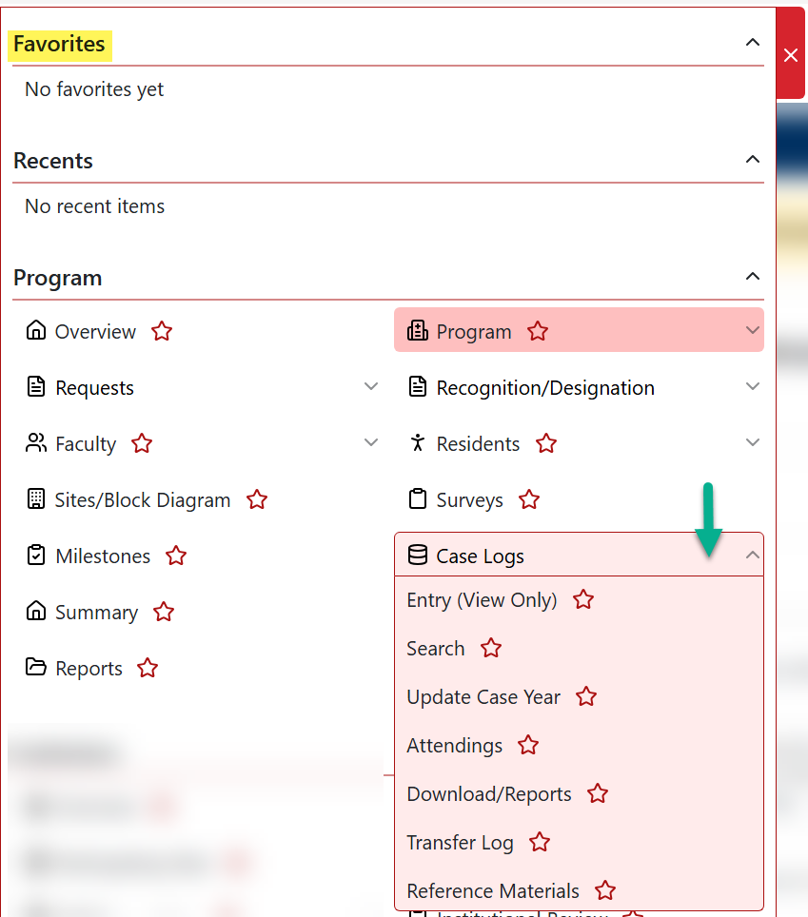Star the Program menu item
Viewport: 808px width, 917px height.
[x=537, y=331]
